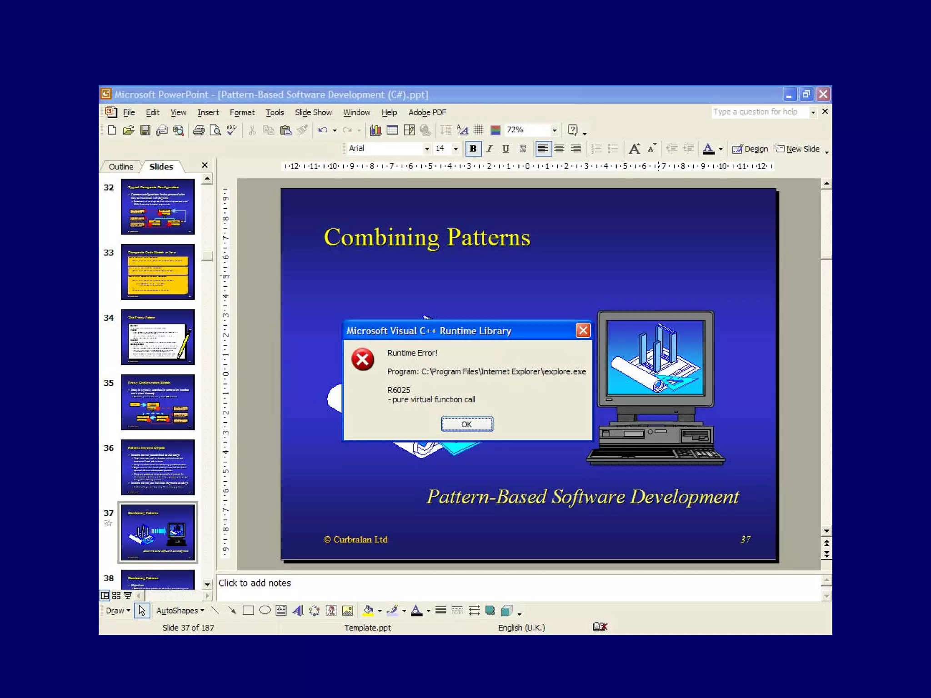The height and width of the screenshot is (698, 931).
Task: Select slide 34 thumbnail
Action: pos(158,337)
